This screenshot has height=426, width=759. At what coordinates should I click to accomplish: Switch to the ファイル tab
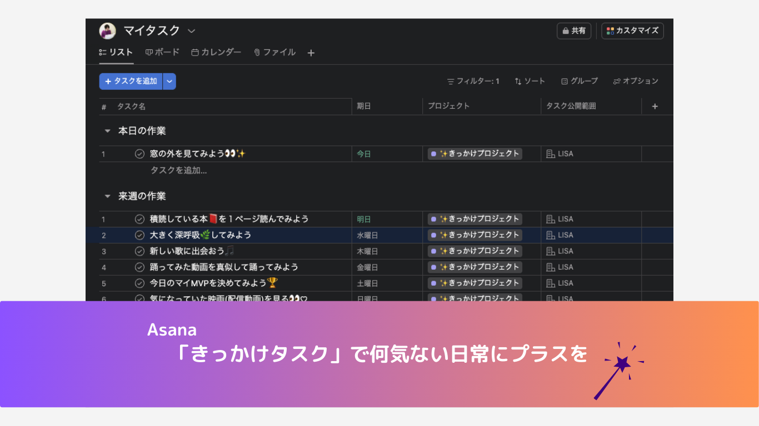(x=274, y=52)
